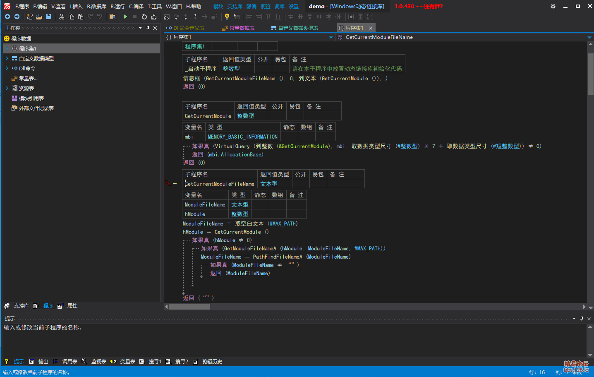Click the open folder icon in toolbar
Image resolution: width=594 pixels, height=377 pixels.
[x=39, y=17]
